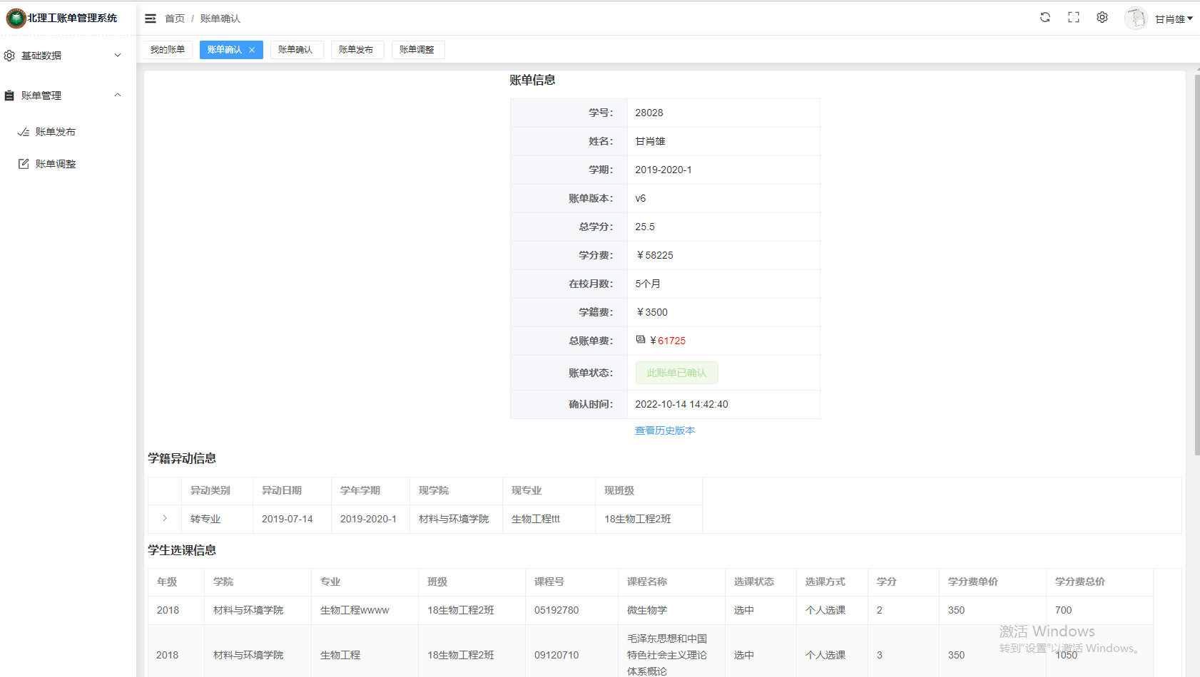Screen dimensions: 1200x677
Task: Click the hamburger menu collapse icon
Action: click(151, 19)
